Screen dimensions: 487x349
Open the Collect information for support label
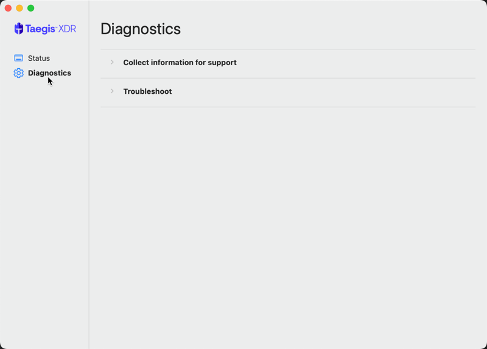pyautogui.click(x=180, y=63)
